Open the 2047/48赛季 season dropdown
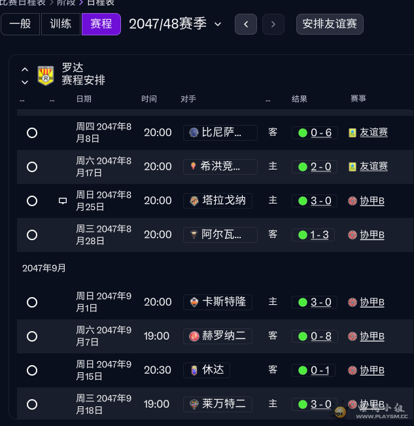 [175, 24]
